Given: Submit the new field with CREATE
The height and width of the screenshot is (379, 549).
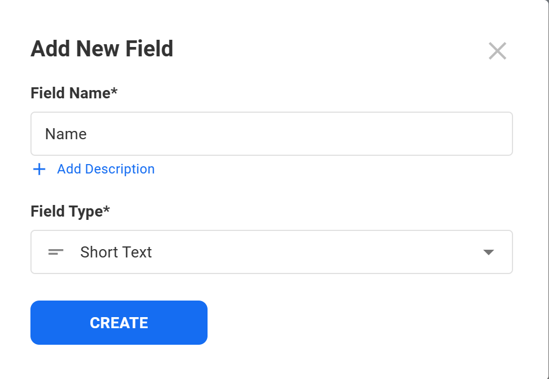Looking at the screenshot, I should click(x=118, y=323).
